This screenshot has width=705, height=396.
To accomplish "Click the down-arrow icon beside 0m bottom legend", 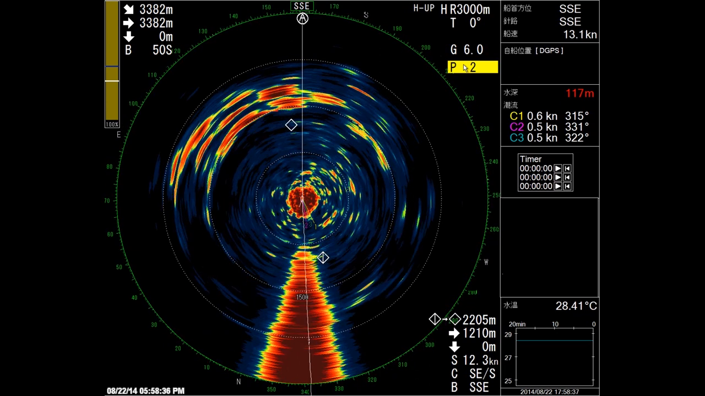I will (454, 347).
